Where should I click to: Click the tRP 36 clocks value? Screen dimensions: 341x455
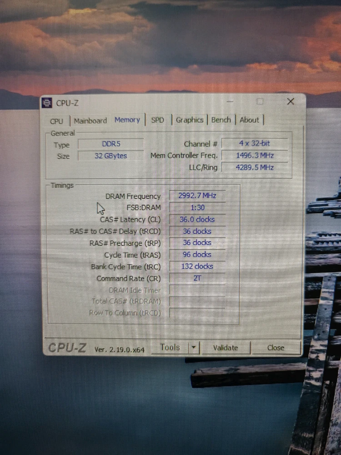coord(197,243)
